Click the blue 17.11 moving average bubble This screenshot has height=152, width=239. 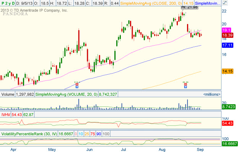pyautogui.click(x=228, y=45)
